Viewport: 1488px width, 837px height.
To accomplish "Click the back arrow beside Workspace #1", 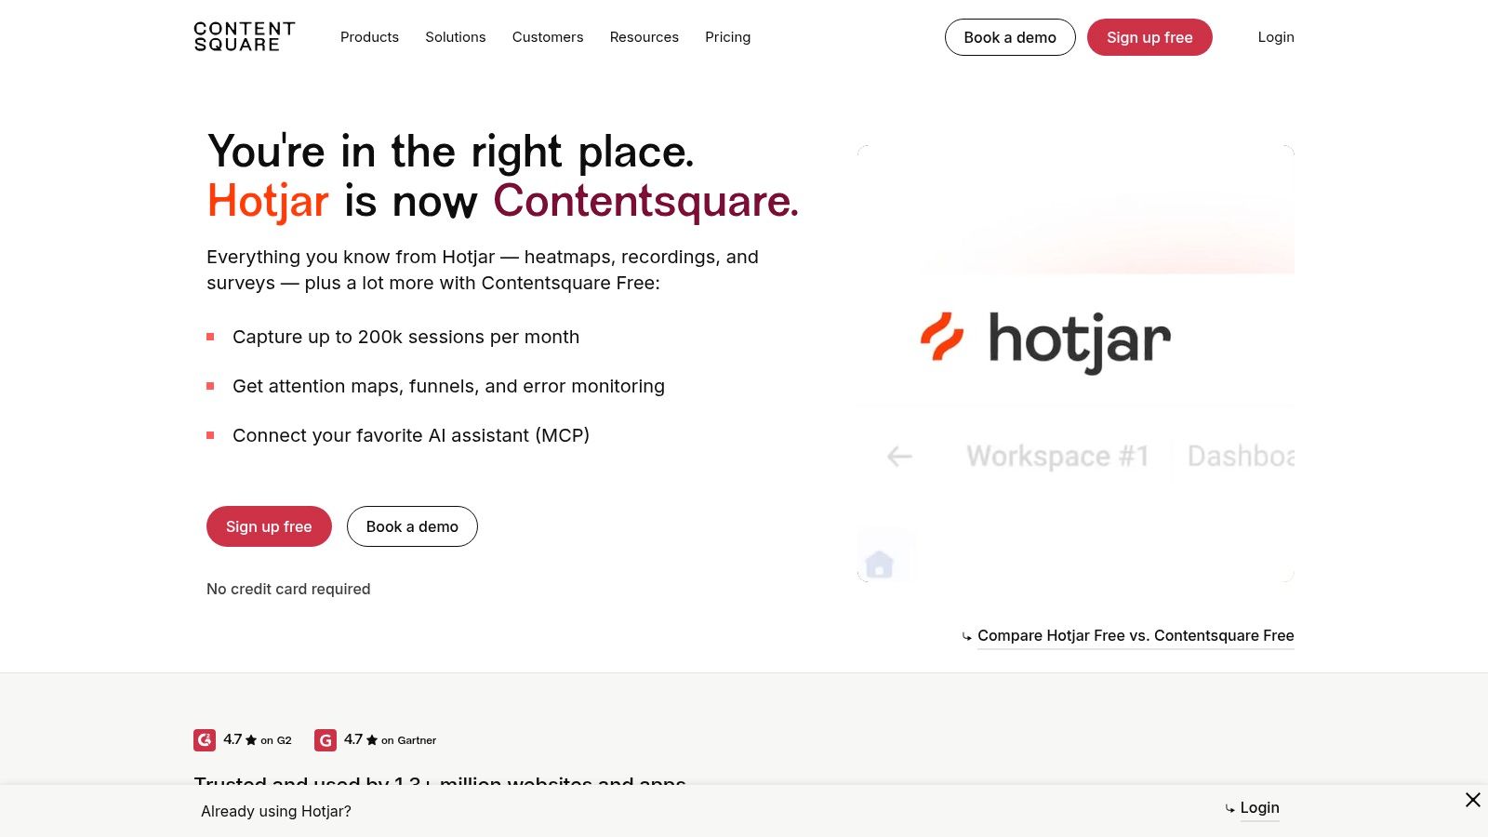I will 899,457.
